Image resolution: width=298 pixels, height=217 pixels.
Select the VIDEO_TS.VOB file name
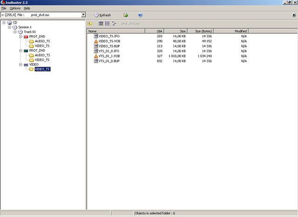[x=109, y=41]
